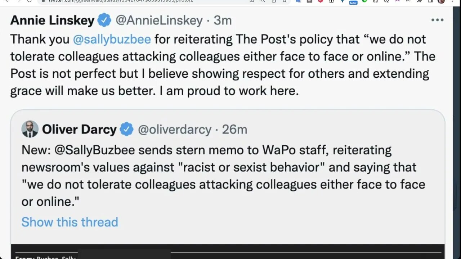
Task: Open the @oliverdarcy handle
Action: [175, 129]
